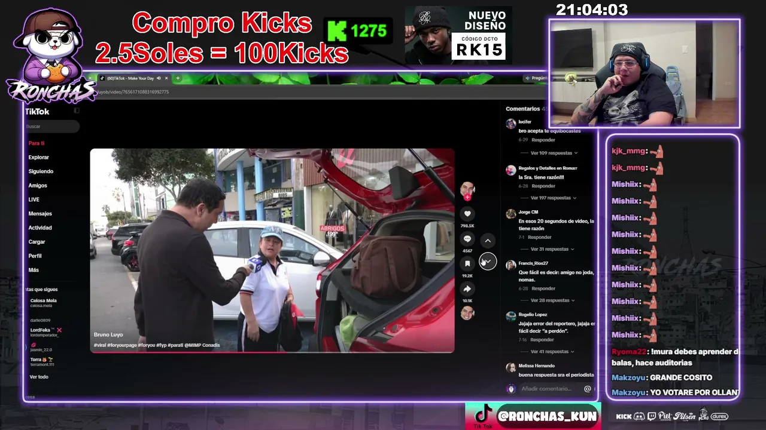This screenshot has width=766, height=430.
Task: Reply to Jorge CM's comment
Action: point(540,237)
